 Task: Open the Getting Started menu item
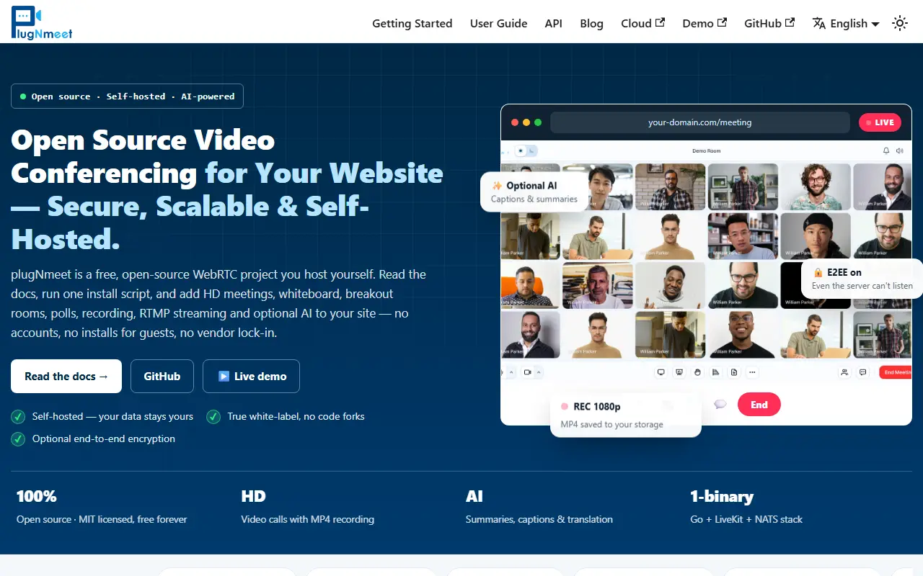pyautogui.click(x=412, y=23)
